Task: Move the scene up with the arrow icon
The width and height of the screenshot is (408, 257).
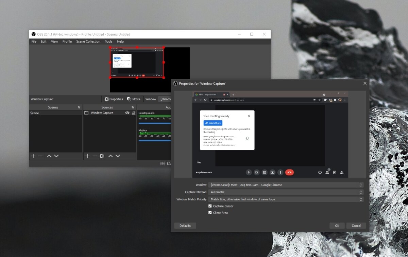Action: (x=49, y=156)
